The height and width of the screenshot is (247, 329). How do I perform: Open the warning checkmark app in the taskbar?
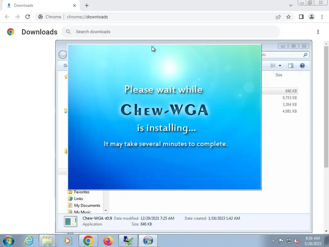point(128,241)
